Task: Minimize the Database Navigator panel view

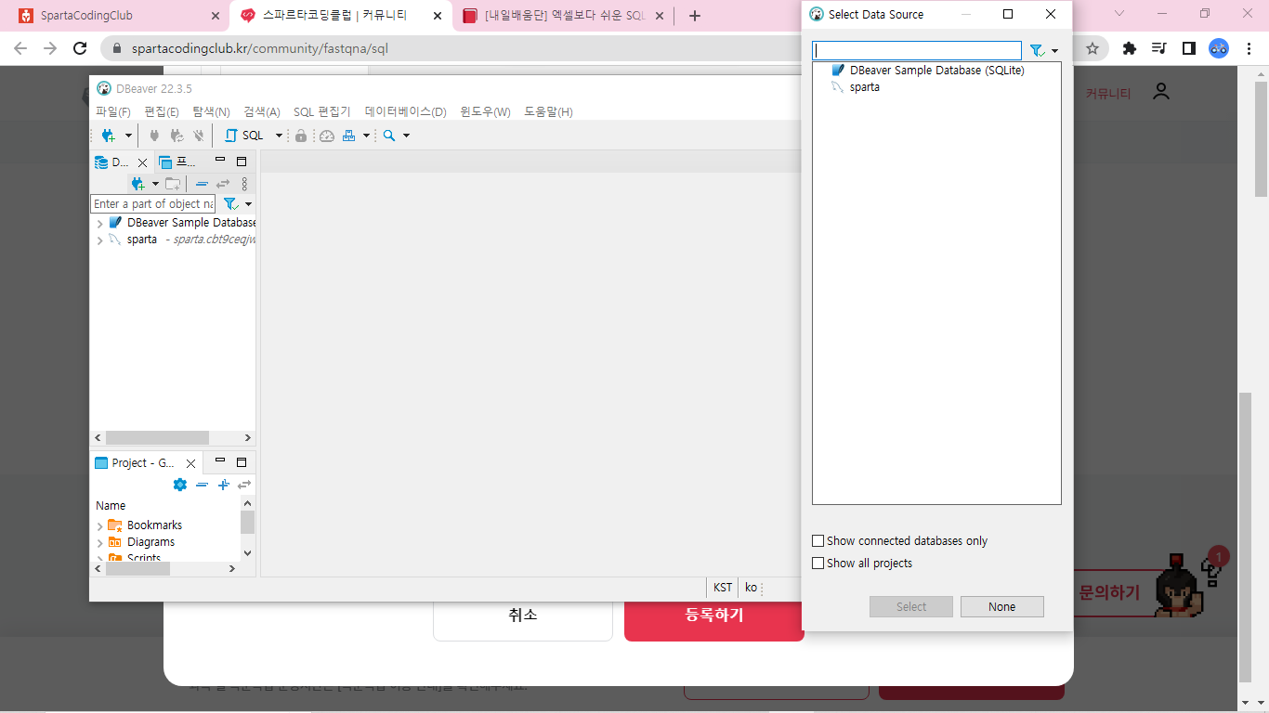Action: 220,161
